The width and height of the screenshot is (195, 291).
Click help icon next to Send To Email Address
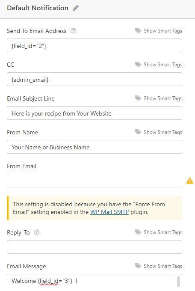[x=74, y=31]
